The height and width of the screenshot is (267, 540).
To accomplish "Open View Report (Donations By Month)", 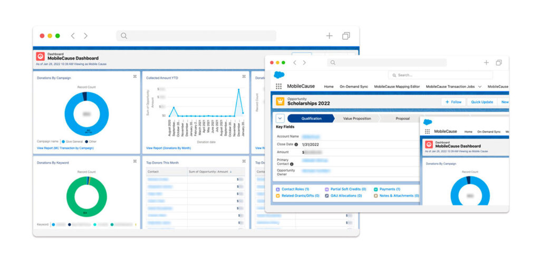I will pyautogui.click(x=168, y=148).
